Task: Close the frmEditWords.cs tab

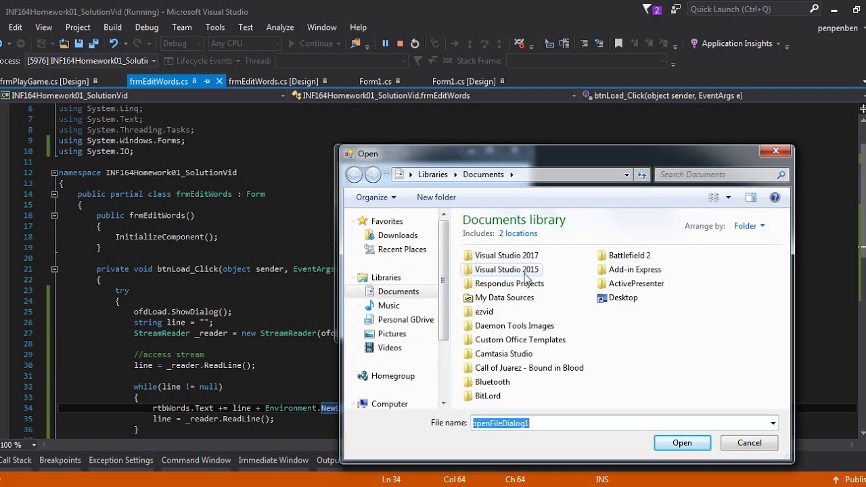Action: pyautogui.click(x=219, y=81)
